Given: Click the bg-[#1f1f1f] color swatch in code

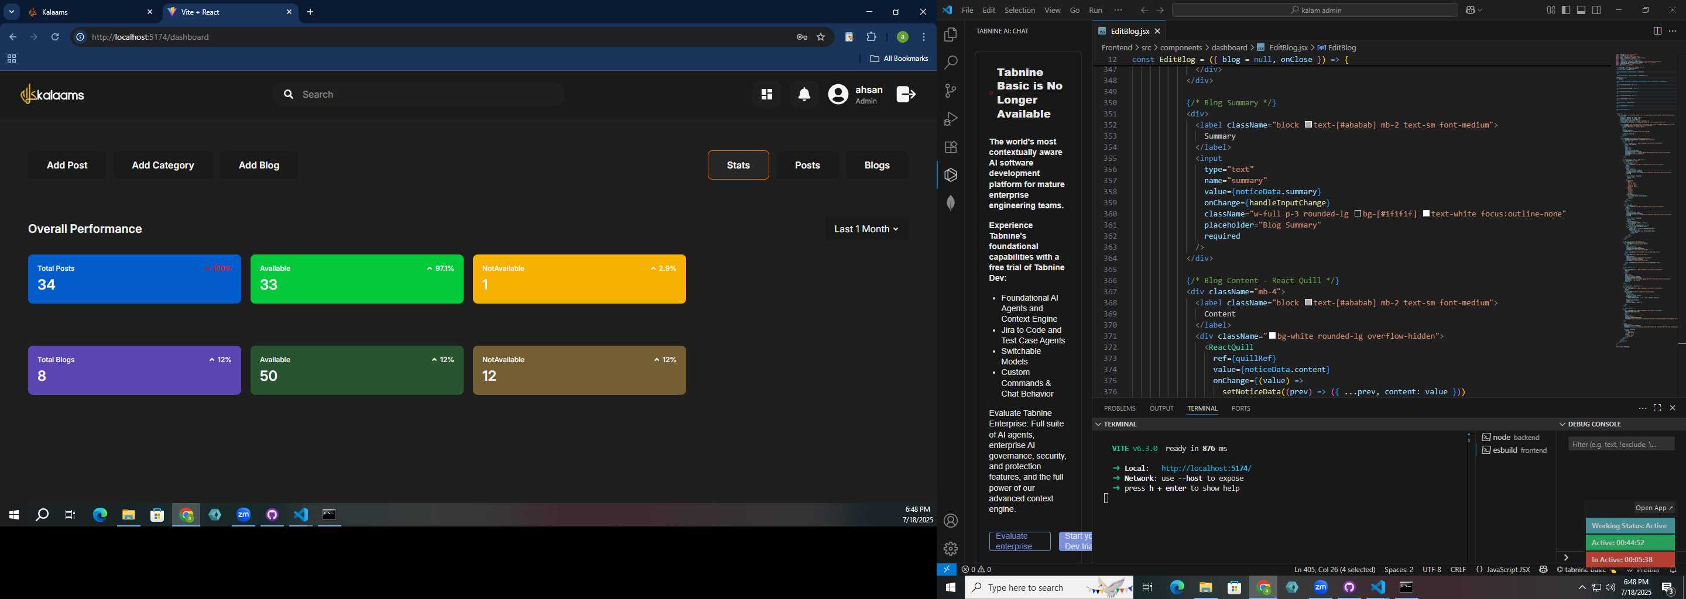Looking at the screenshot, I should point(1358,214).
